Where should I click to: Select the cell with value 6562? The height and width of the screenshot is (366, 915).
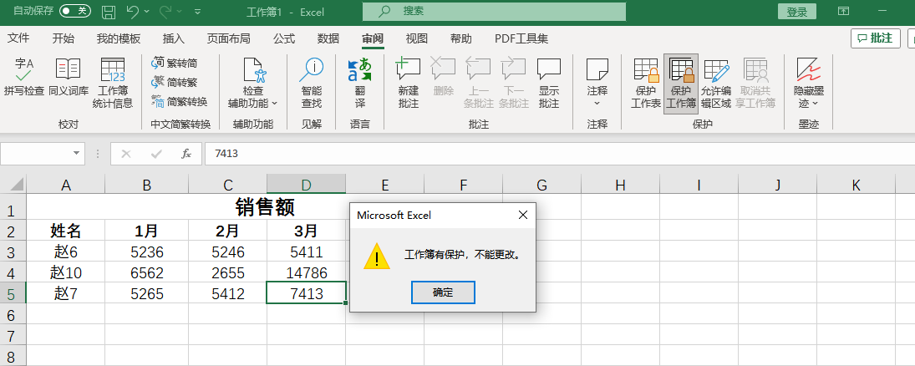pyautogui.click(x=147, y=272)
